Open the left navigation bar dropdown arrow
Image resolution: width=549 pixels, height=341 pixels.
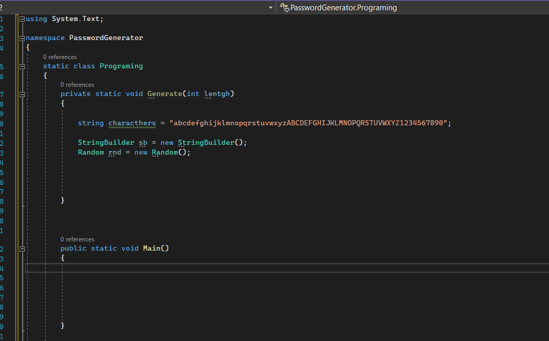(x=270, y=7)
